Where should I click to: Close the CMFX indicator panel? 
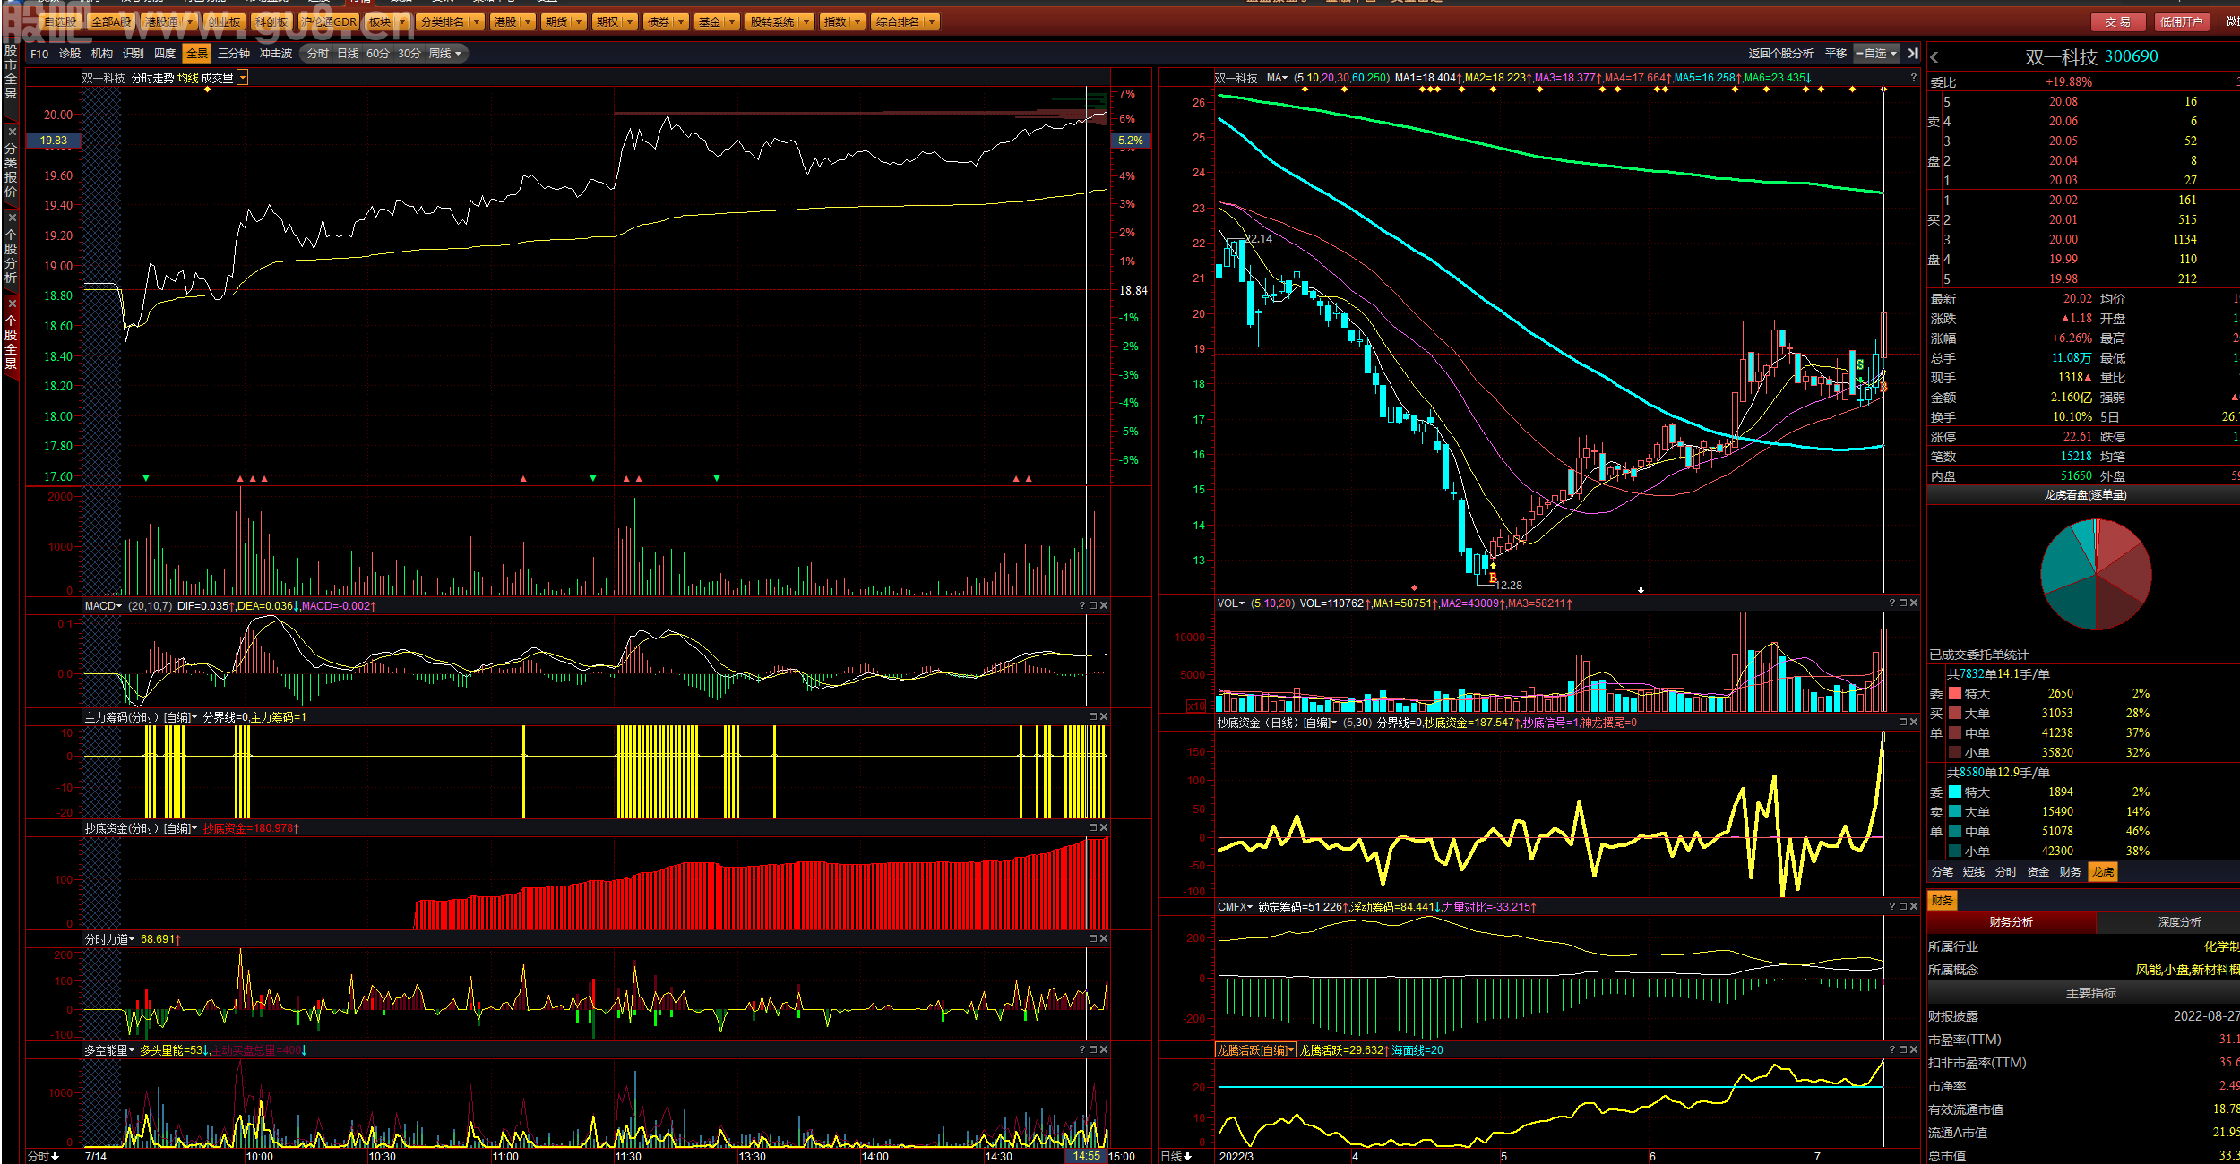(1914, 907)
